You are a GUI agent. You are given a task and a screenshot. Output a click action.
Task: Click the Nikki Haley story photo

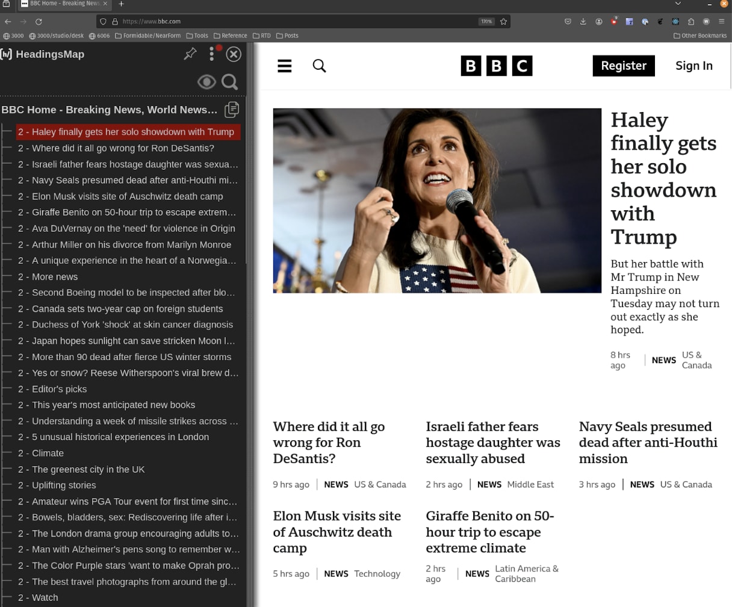click(x=437, y=201)
